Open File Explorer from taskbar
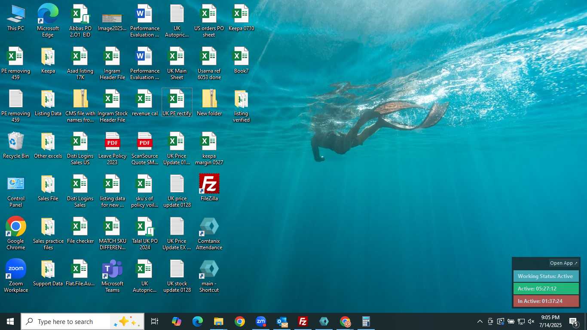The width and height of the screenshot is (587, 330). [x=219, y=321]
